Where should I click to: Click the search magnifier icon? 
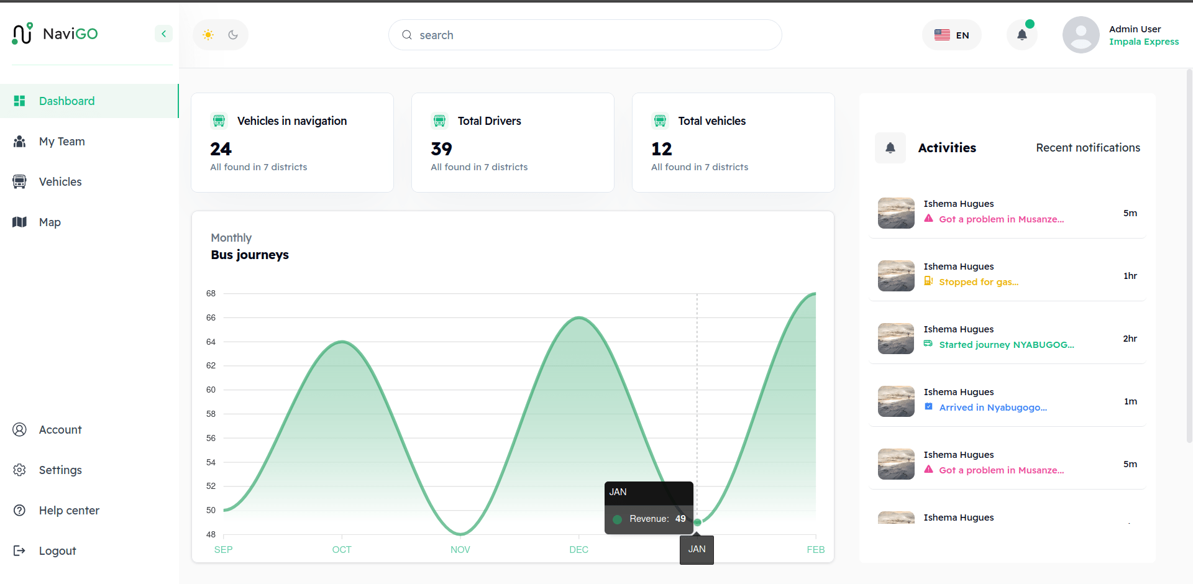[x=407, y=35]
